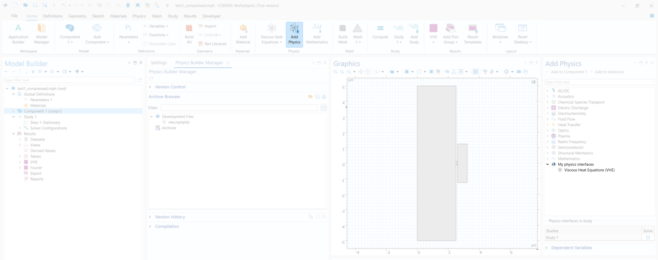Click the print icon in Graphics toolbar

tap(526, 72)
